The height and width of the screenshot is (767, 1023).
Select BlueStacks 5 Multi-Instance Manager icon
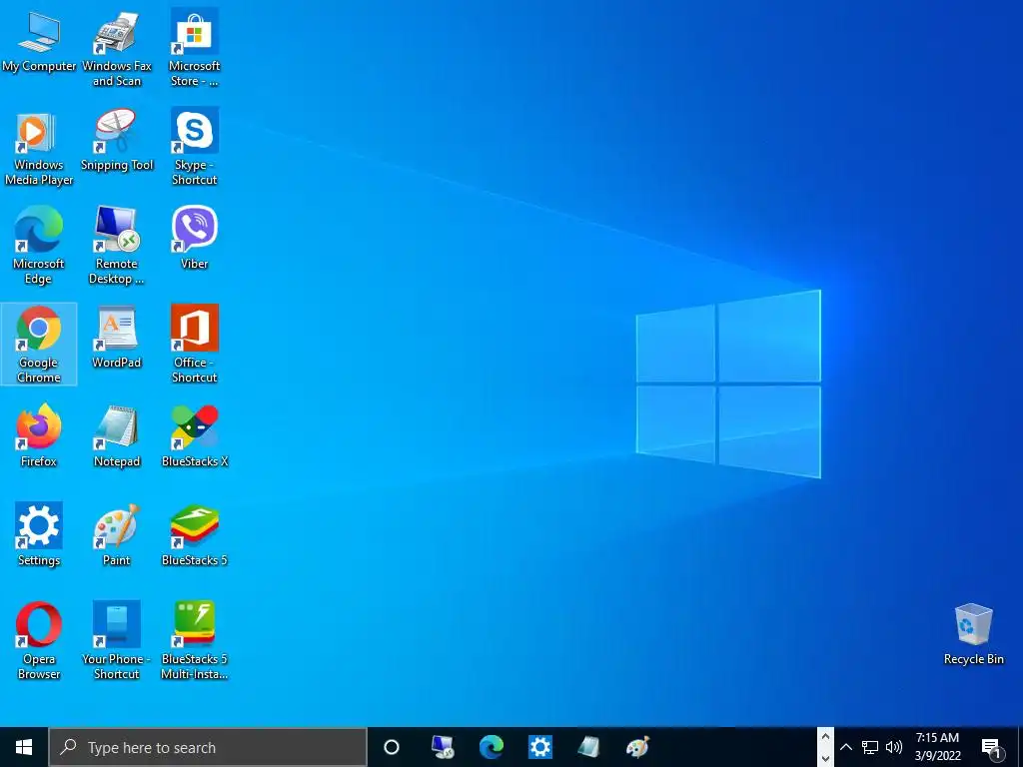click(x=195, y=641)
